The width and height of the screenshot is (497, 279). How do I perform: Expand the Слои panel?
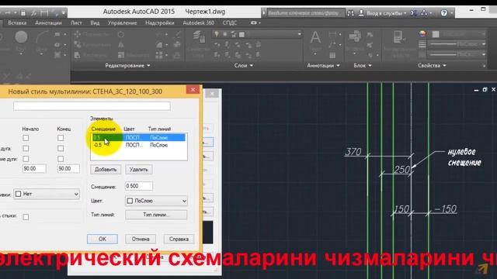(243, 65)
